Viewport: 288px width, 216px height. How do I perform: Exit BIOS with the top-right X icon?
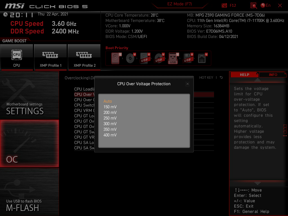pos(280,6)
